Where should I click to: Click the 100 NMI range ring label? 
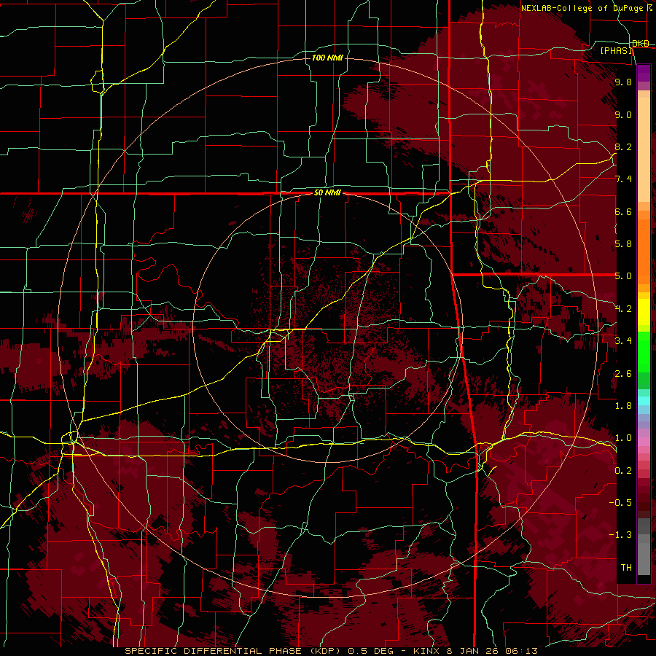point(327,58)
